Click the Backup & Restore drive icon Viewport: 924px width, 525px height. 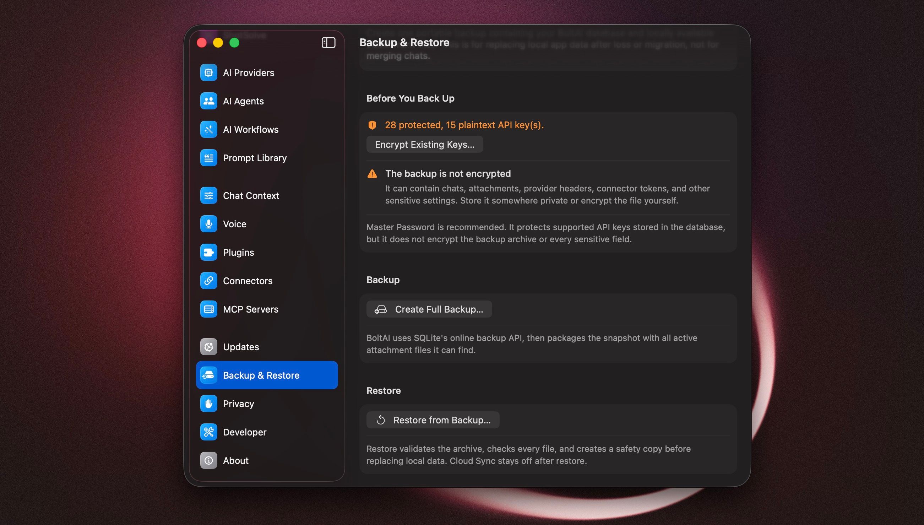[209, 375]
